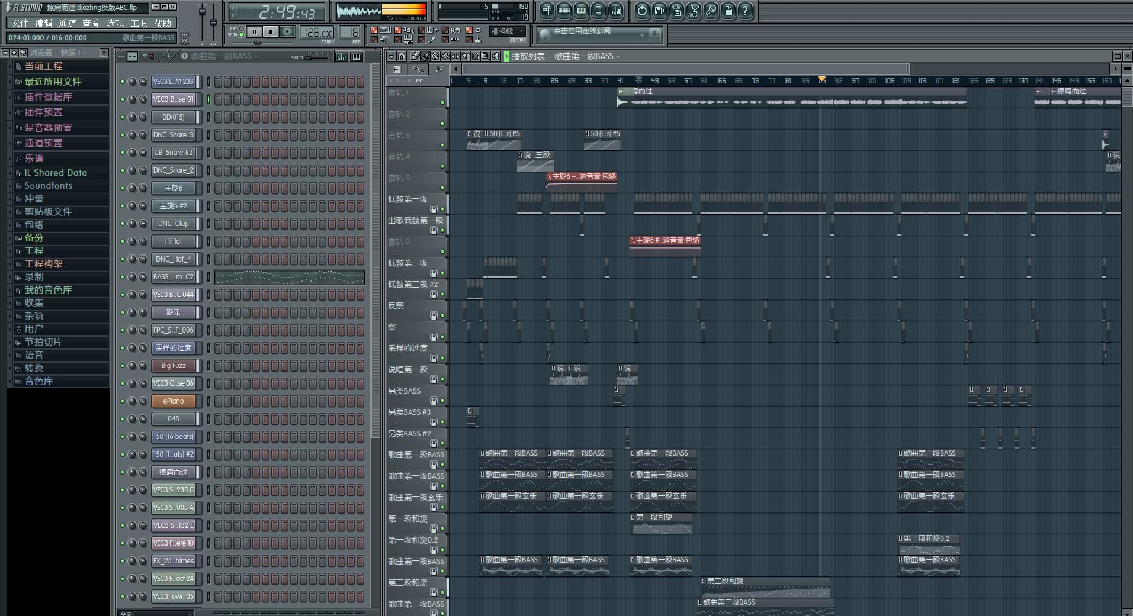Switch to SONG mode radio
The image size is (1133, 616).
tap(241, 35)
